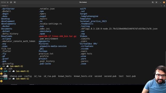Open the Tilix hamburger menu
This screenshot has width=166, height=93.
[156, 2]
